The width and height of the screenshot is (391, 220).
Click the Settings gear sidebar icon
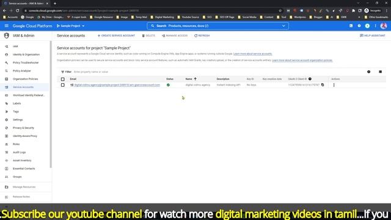7,120
